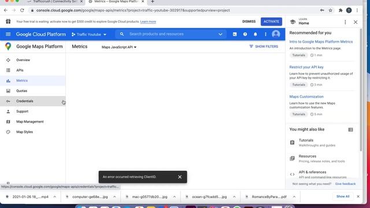The height and width of the screenshot is (208, 370).
Task: Click the browser address bar URL
Action: click(x=133, y=10)
